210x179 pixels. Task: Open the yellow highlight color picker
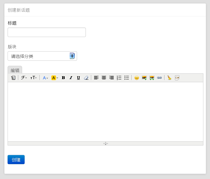pos(55,78)
